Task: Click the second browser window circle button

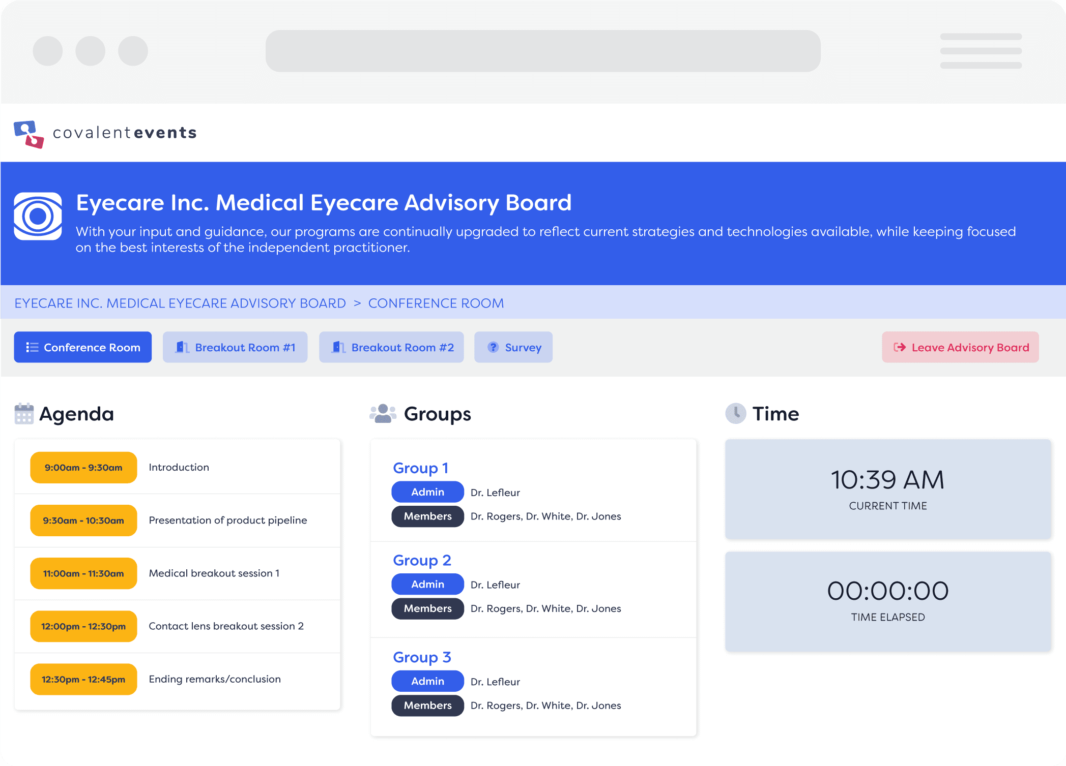Action: click(91, 51)
